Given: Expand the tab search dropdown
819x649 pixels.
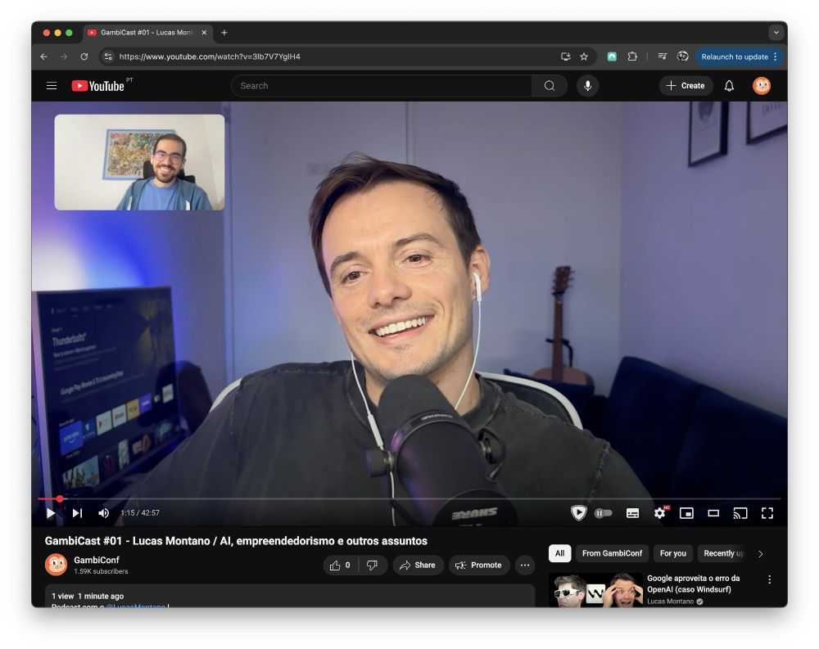Looking at the screenshot, I should tap(776, 33).
